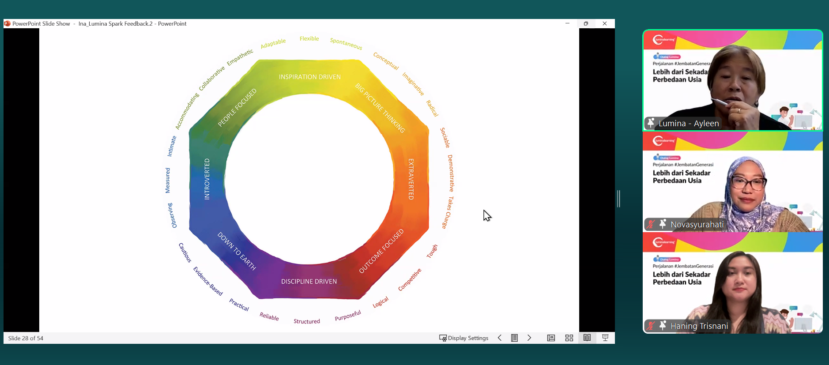Screen dimensions: 829x365
Task: Click the DOWN TO EARTH segment label
Action: tap(237, 251)
